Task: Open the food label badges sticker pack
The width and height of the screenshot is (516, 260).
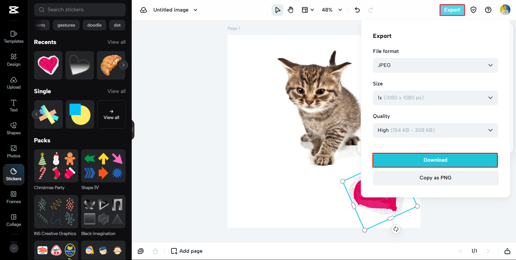Action: tap(56, 250)
